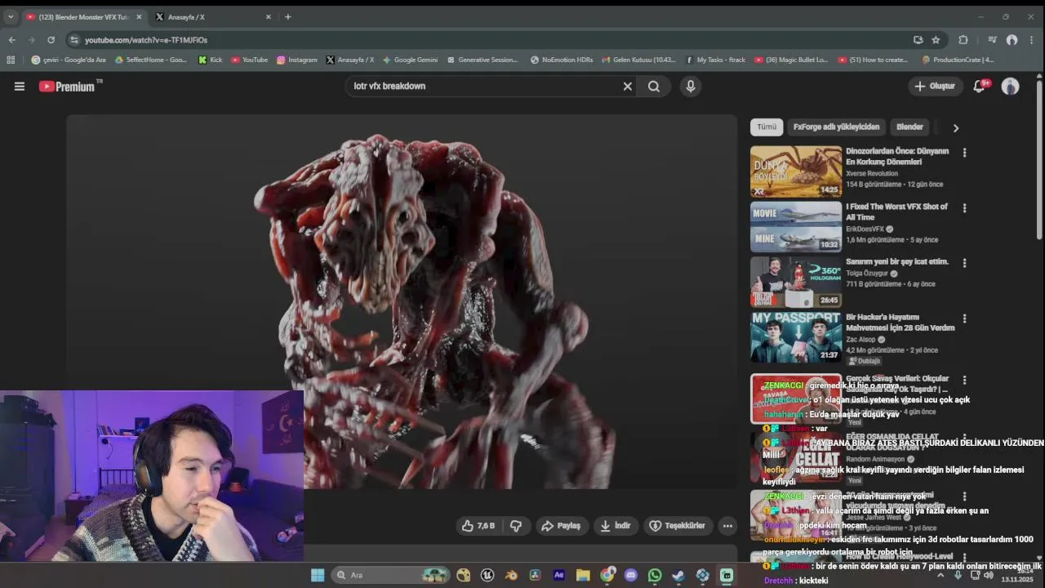Image resolution: width=1045 pixels, height=588 pixels.
Task: Run search with the magnifier button
Action: click(x=654, y=86)
